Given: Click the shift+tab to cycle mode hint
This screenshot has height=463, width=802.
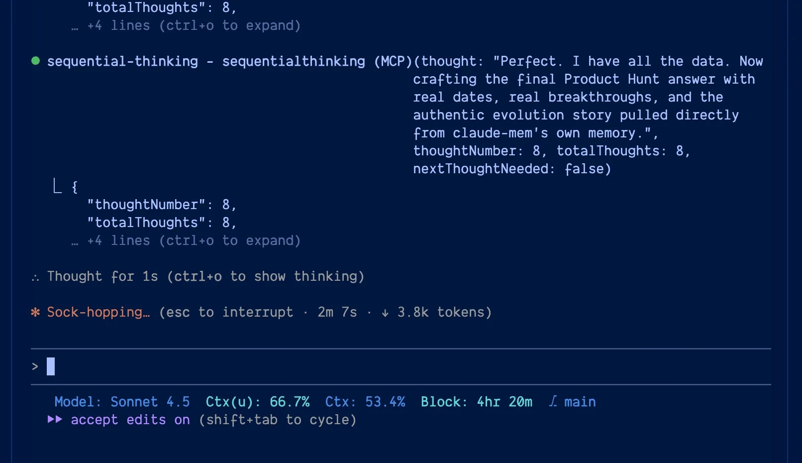Looking at the screenshot, I should [x=278, y=420].
